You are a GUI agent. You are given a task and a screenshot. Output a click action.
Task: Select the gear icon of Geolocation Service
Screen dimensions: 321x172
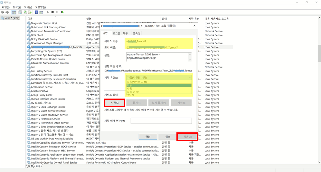[x=29, y=87]
